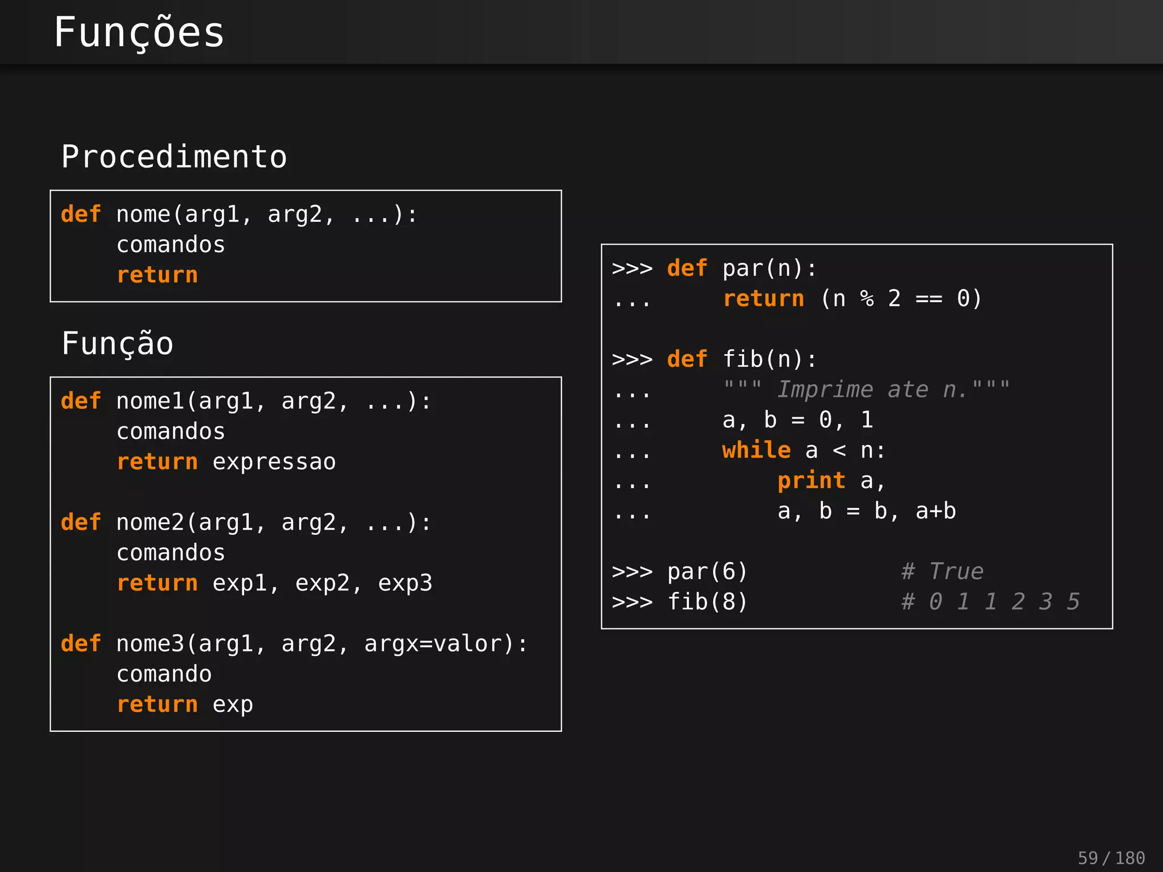Click the def nome3 argx=valor line
Screen dimensions: 1163x872
[294, 644]
